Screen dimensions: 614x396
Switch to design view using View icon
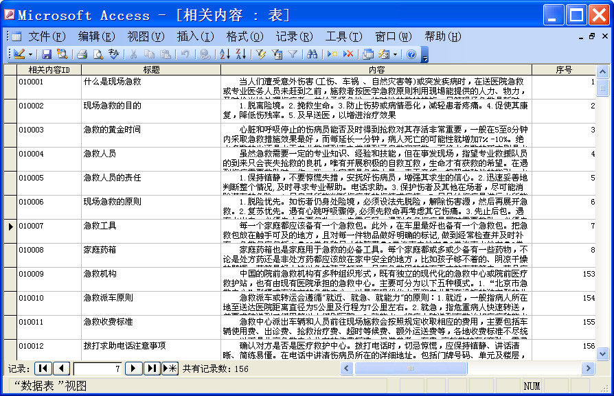pyautogui.click(x=19, y=54)
